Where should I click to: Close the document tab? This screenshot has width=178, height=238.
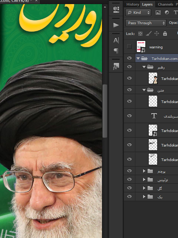(36, 1)
